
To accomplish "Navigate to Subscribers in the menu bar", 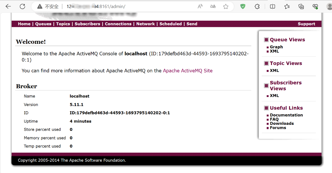I will tap(87, 24).
